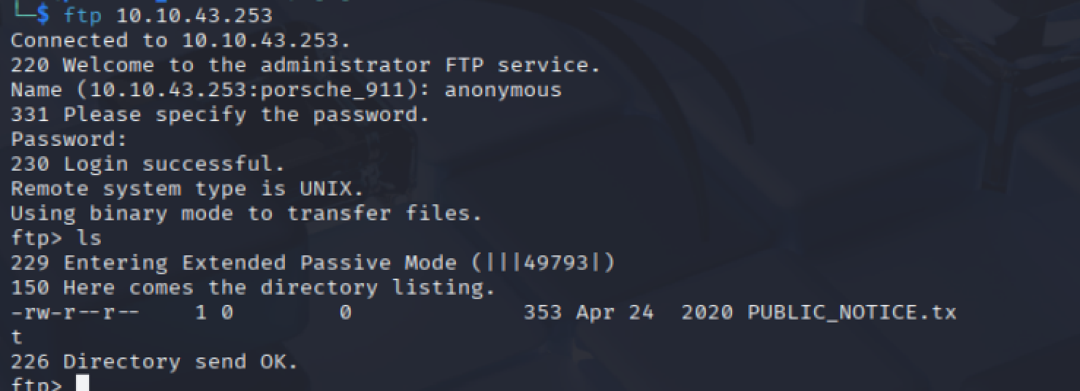This screenshot has height=391, width=1080.
Task: Click 'Using binary mode to transfer files.' line
Action: [x=246, y=213]
